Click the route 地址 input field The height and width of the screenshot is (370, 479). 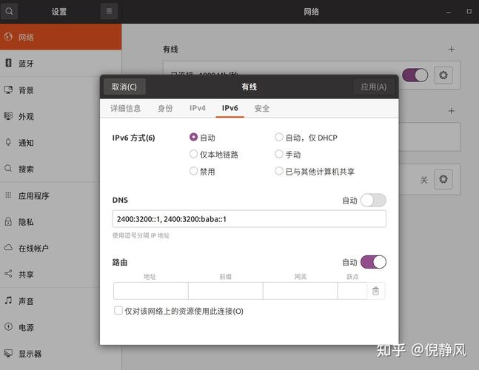click(x=150, y=291)
